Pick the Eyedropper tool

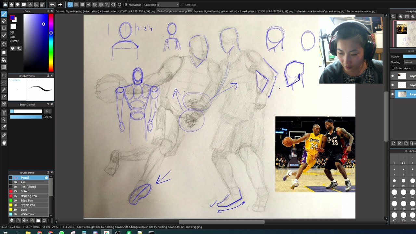coord(4,135)
